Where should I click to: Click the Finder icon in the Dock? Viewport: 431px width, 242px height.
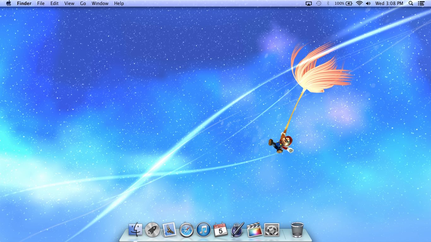(x=135, y=230)
